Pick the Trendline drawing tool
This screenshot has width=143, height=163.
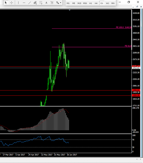point(30,3)
